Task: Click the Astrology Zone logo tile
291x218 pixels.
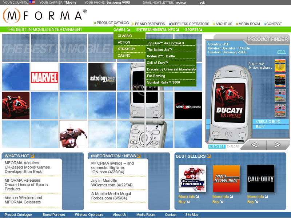Action: tap(102, 77)
